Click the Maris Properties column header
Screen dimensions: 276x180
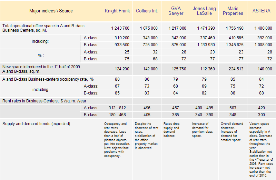[233, 11]
